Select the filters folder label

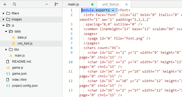click(15, 13)
